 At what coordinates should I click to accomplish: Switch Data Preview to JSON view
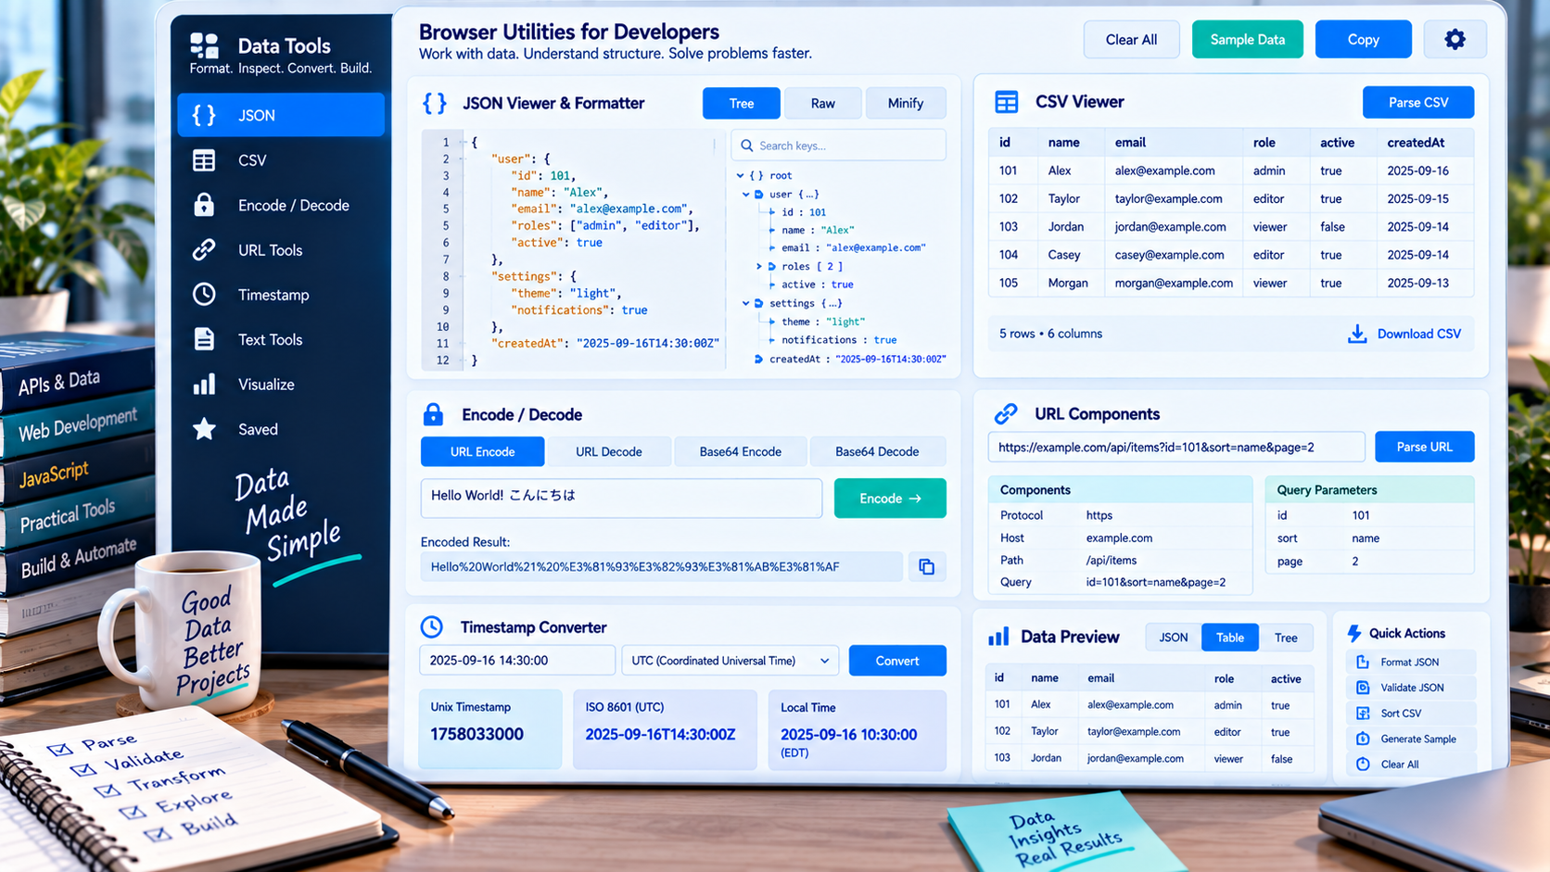(x=1173, y=638)
